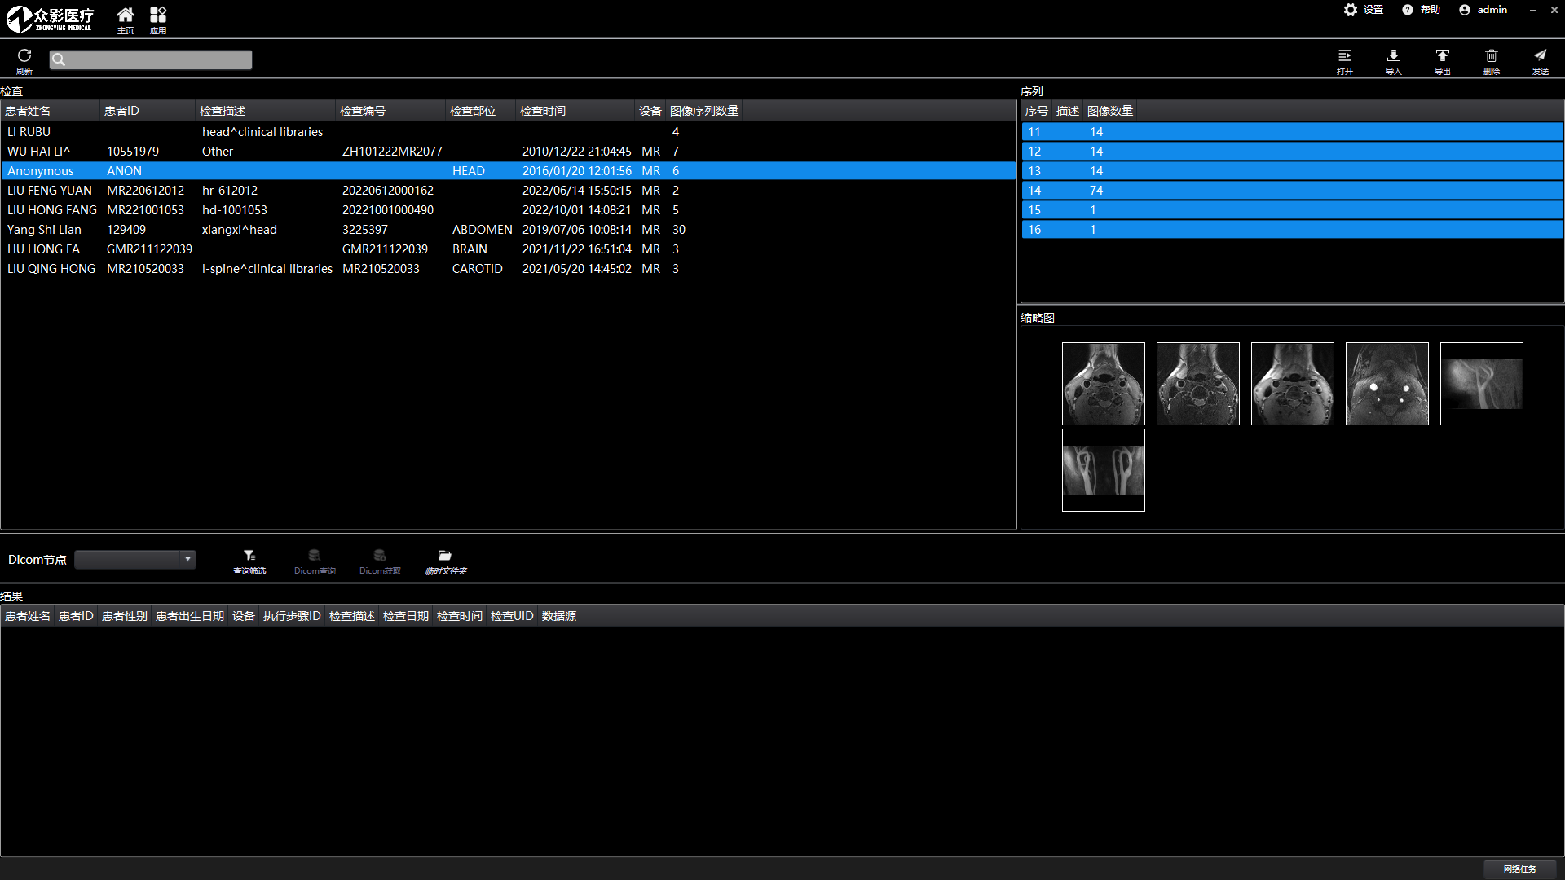Open the third axial thumbnail

tap(1293, 384)
